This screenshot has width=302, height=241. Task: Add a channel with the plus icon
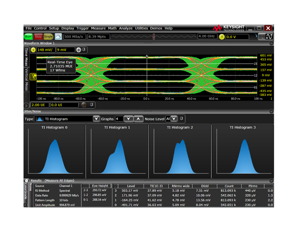tap(78, 50)
